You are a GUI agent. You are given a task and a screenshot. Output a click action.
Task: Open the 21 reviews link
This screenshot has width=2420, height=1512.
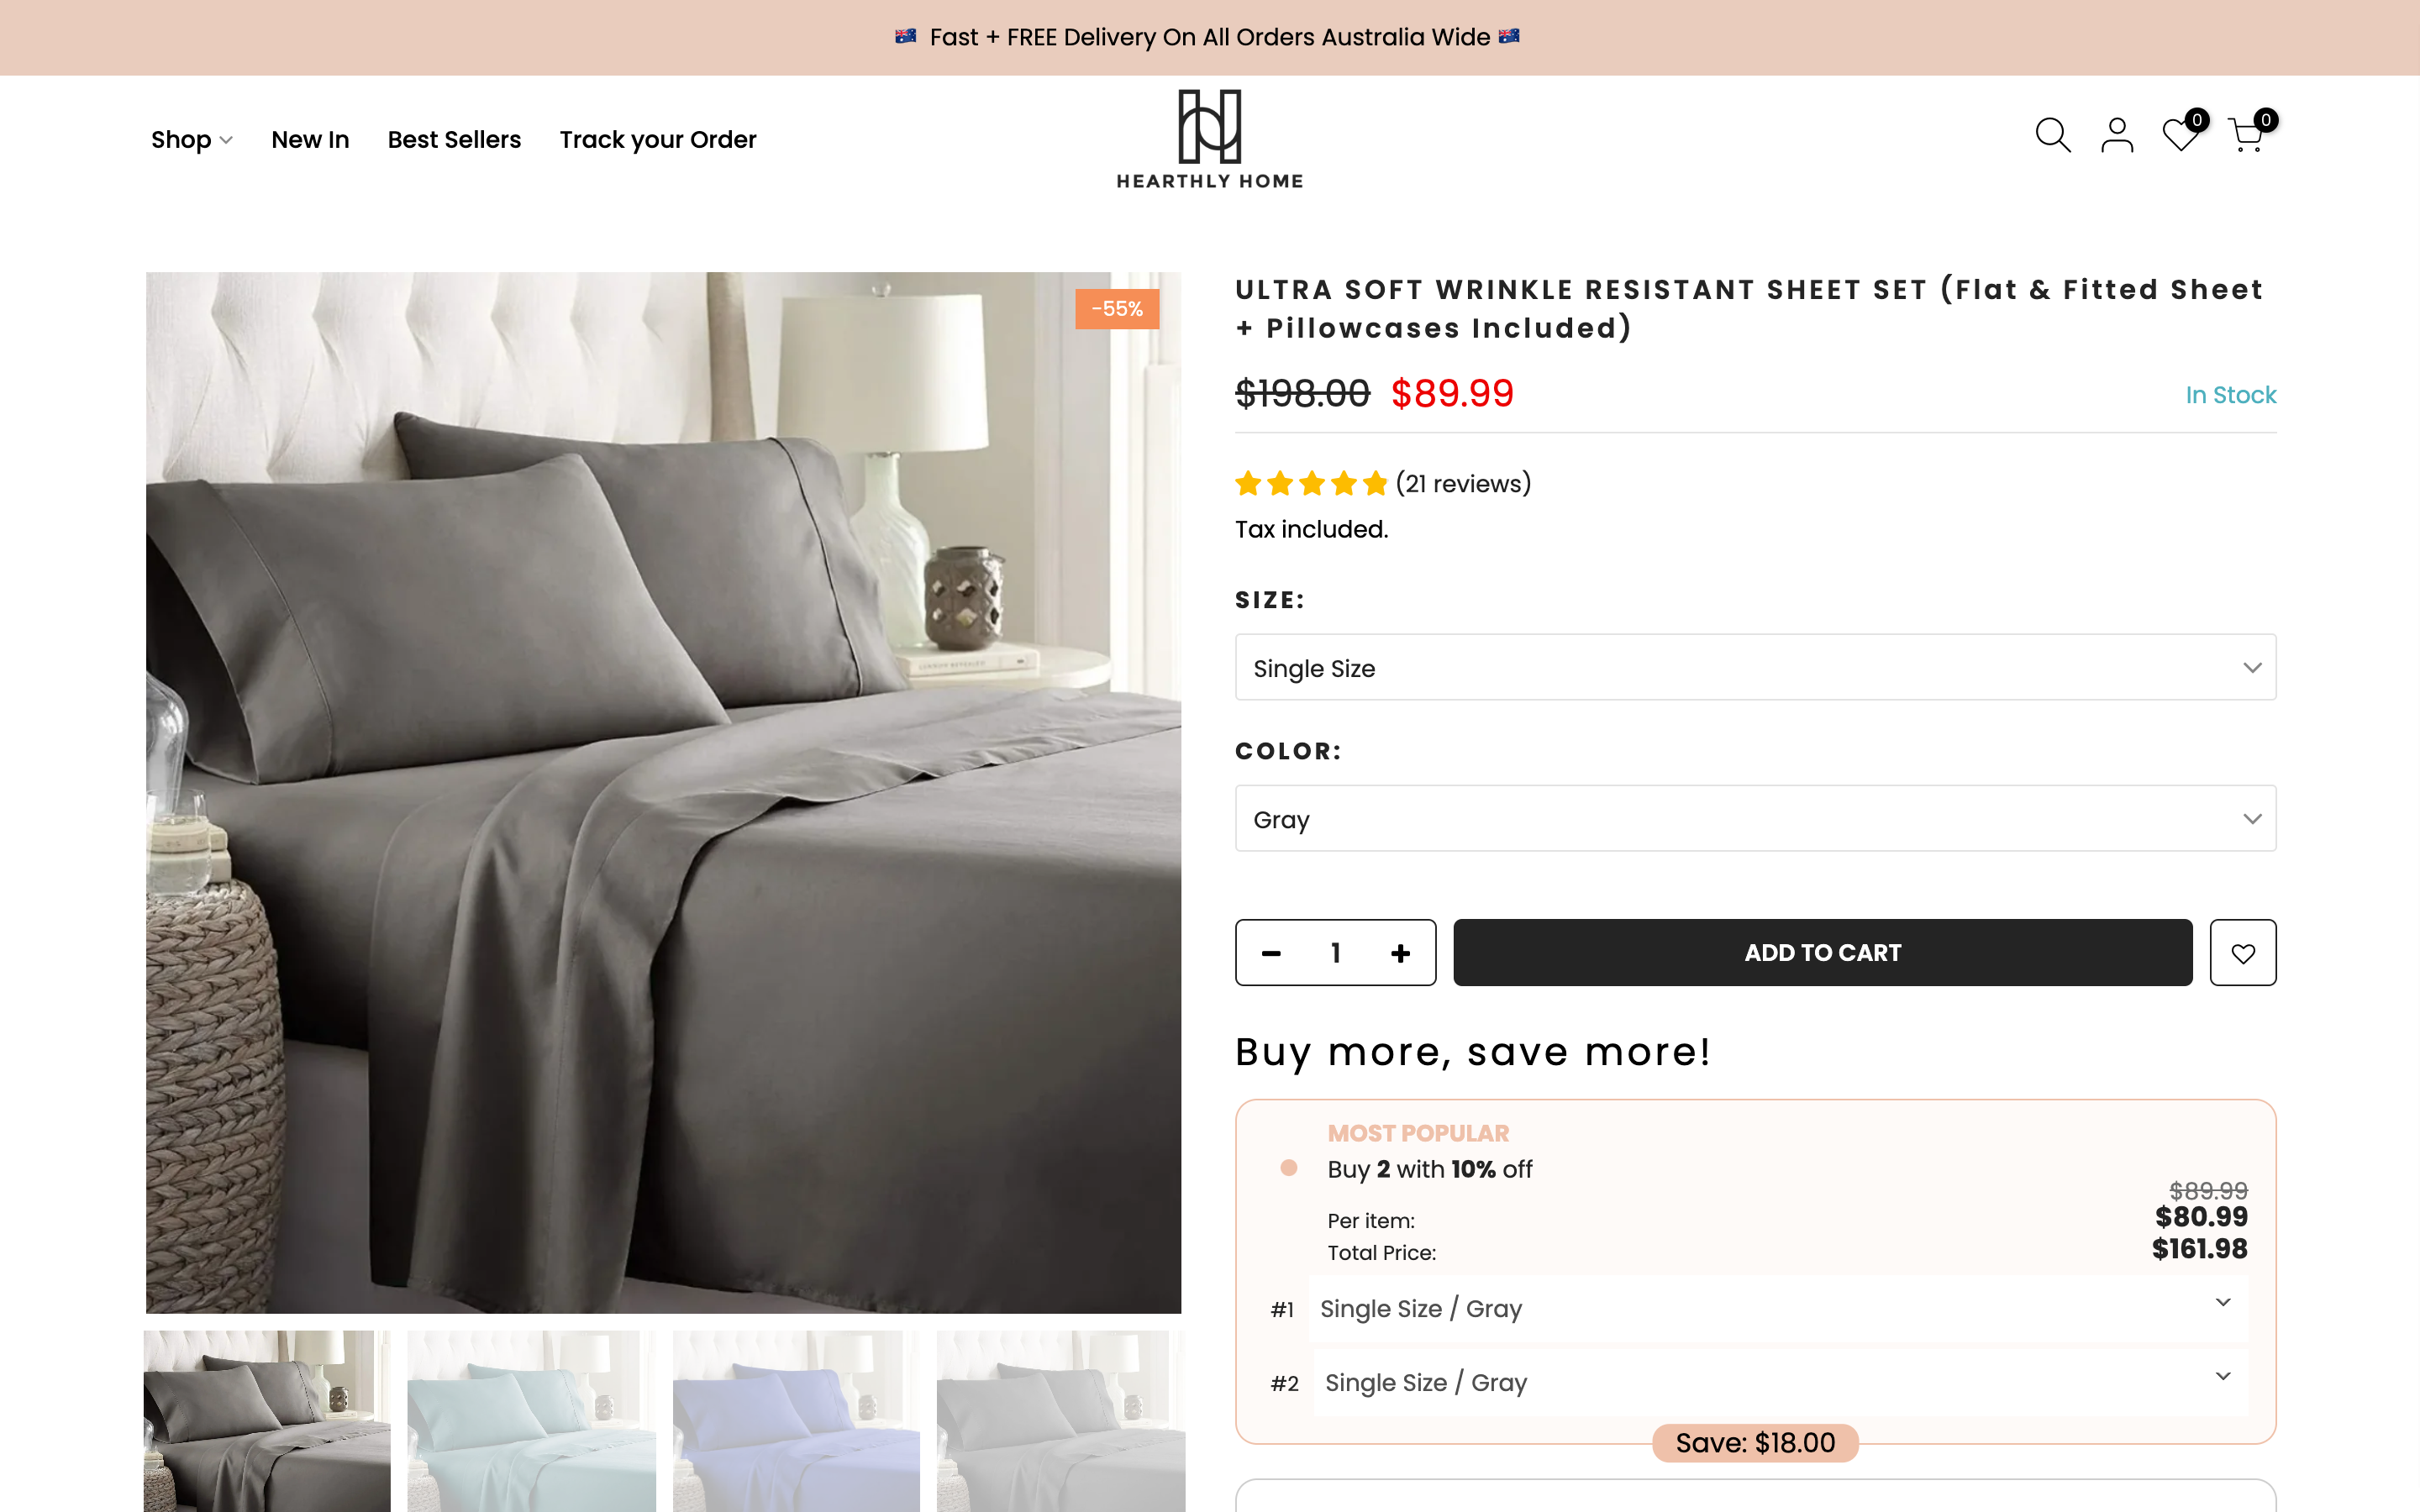click(1463, 483)
